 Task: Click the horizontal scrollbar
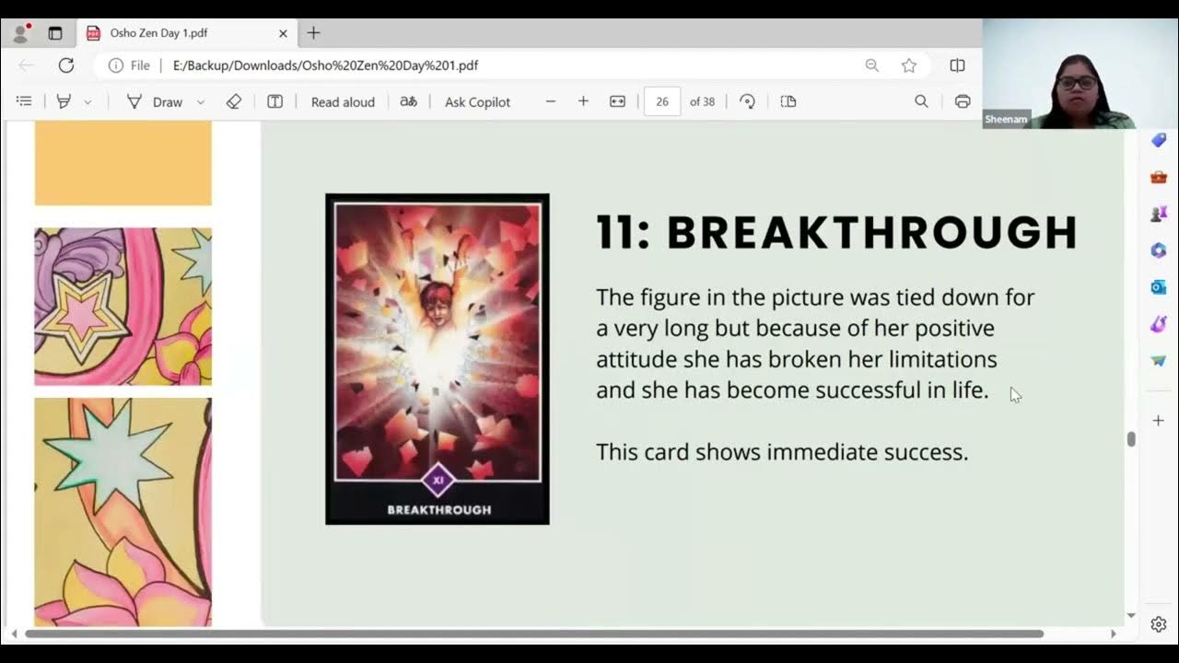pos(534,634)
